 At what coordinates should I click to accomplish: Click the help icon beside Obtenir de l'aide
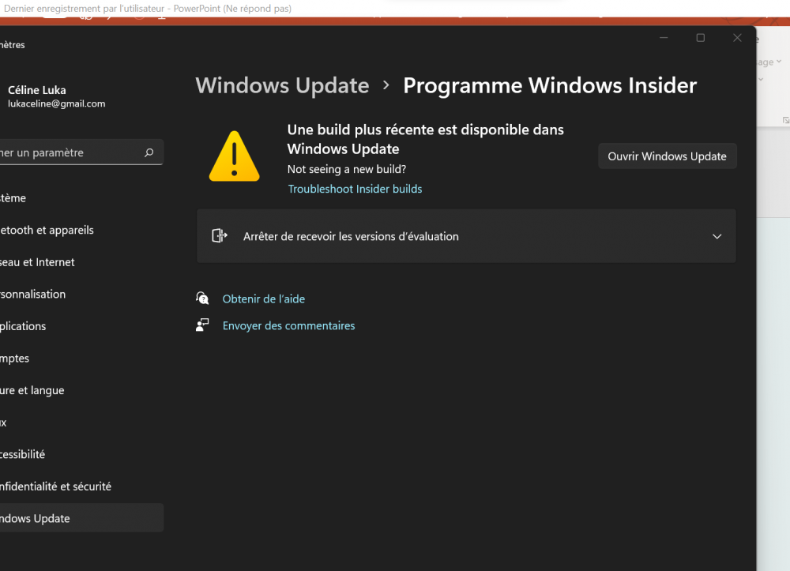203,299
